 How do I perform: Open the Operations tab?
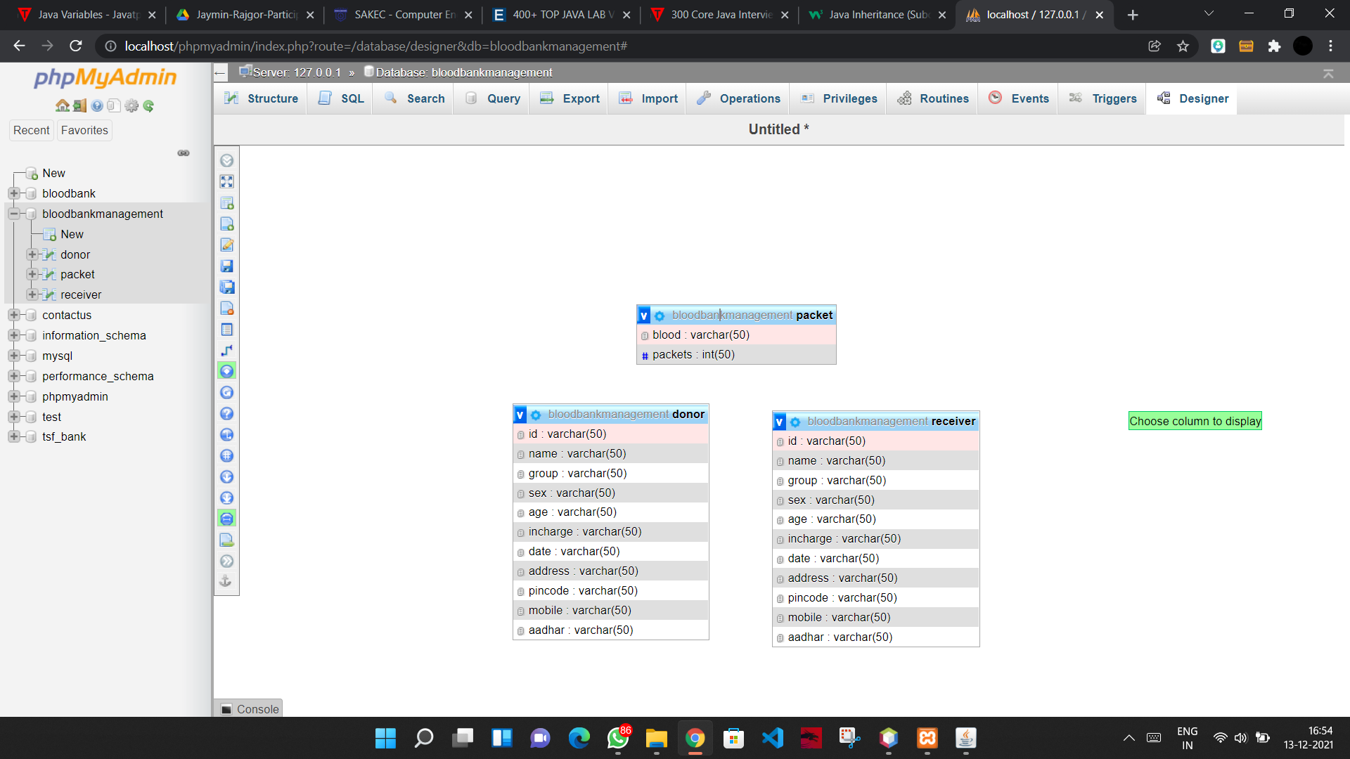pyautogui.click(x=737, y=98)
